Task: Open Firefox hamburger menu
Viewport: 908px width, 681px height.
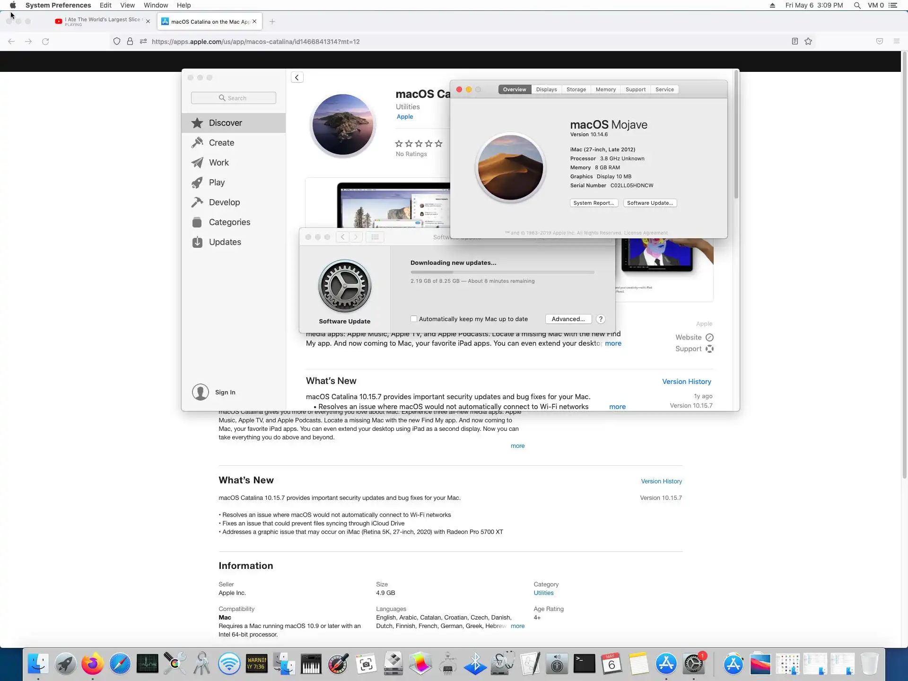Action: pos(896,42)
